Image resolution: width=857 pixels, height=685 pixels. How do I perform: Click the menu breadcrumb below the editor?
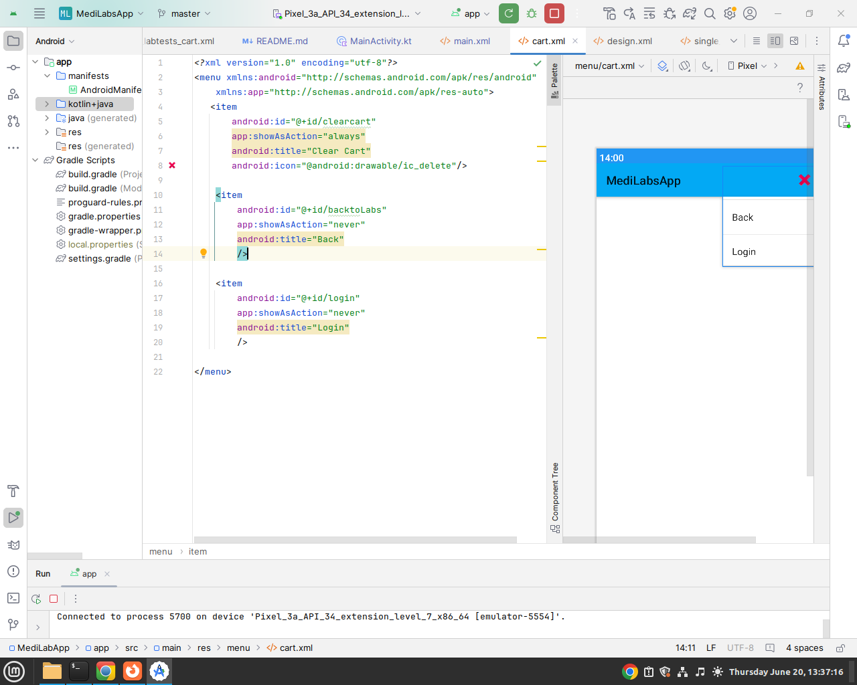pos(161,552)
